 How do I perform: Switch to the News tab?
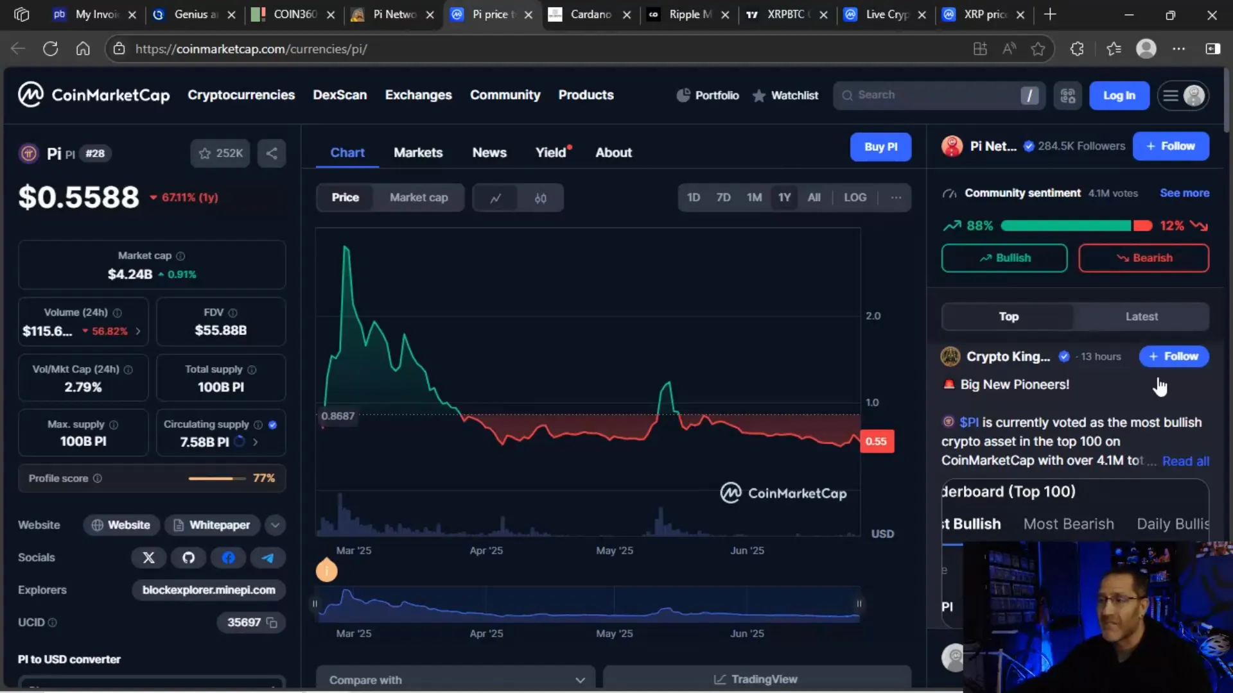(x=489, y=153)
